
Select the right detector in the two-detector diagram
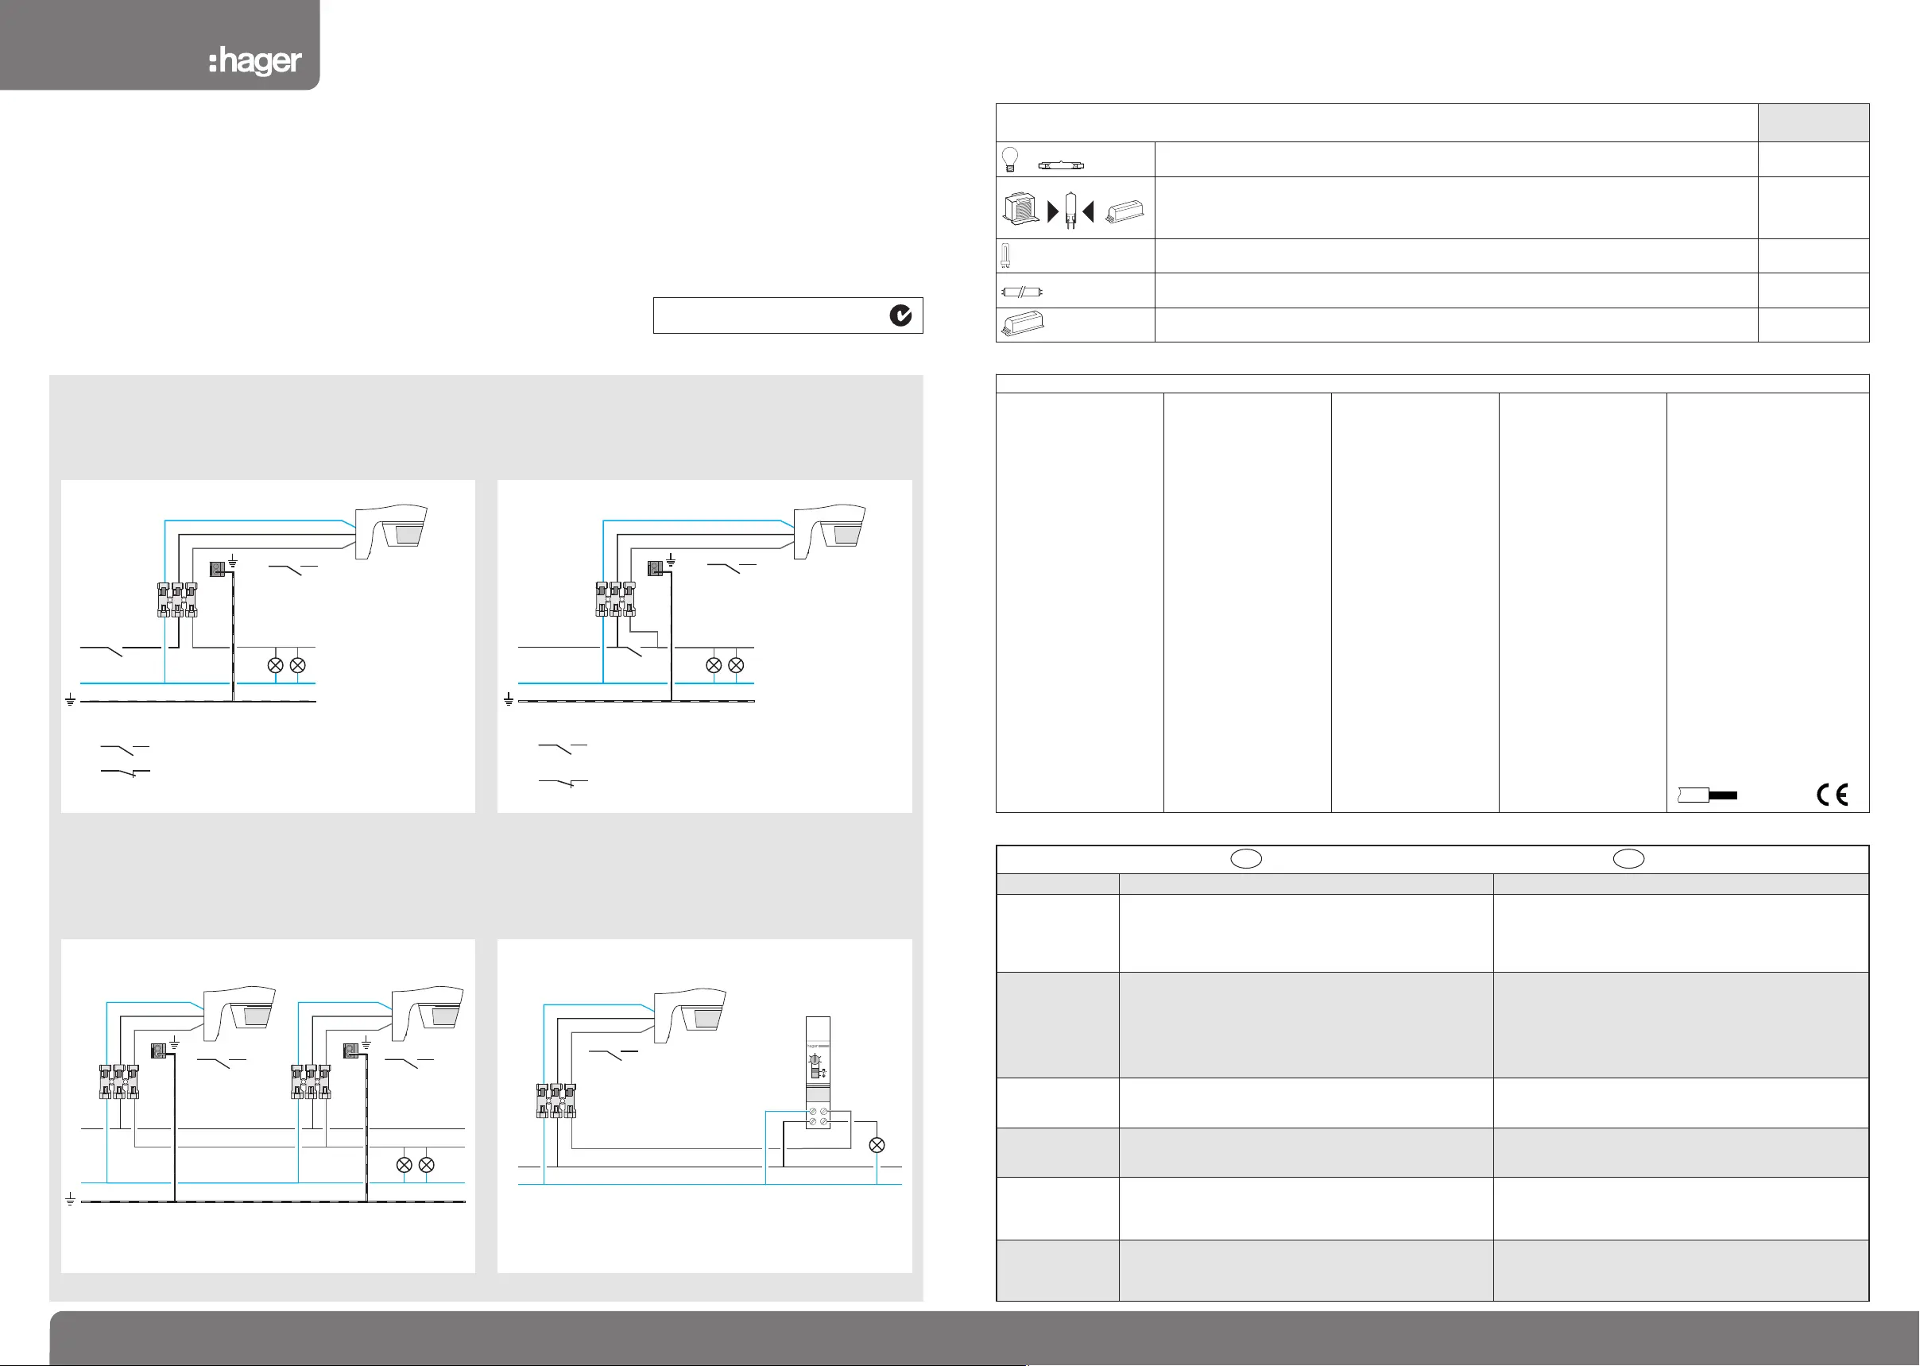click(x=428, y=1012)
